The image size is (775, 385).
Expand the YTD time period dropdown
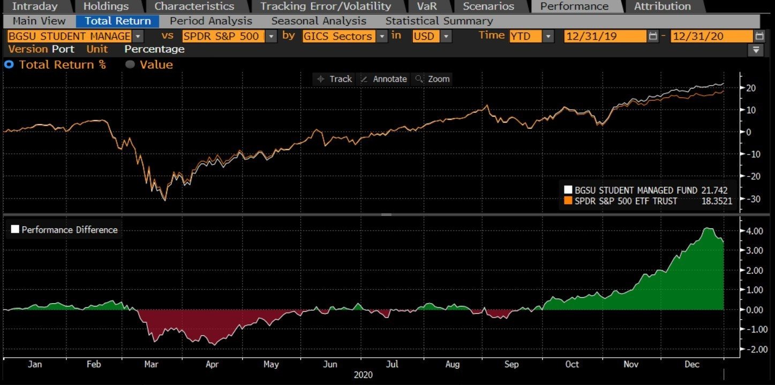pos(548,36)
